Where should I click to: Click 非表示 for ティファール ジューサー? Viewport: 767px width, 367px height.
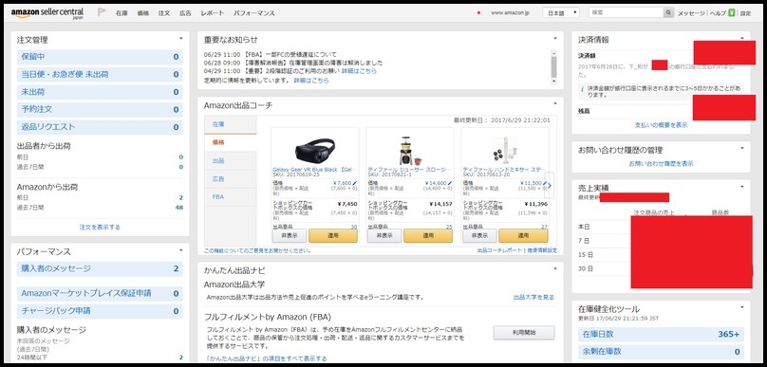click(384, 235)
